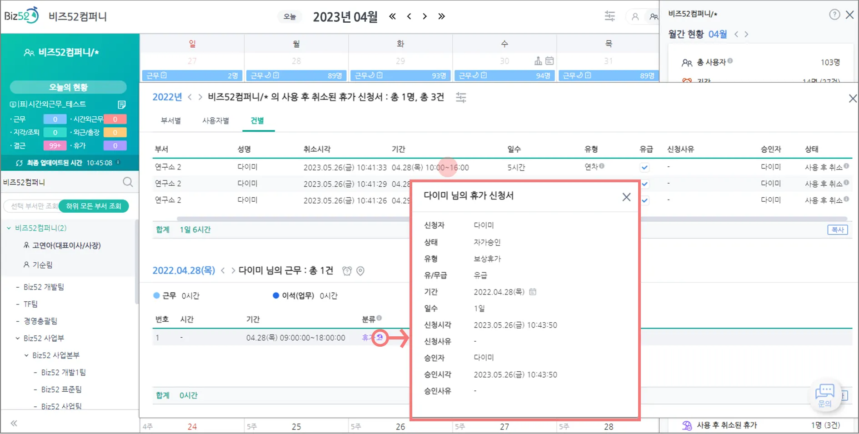The width and height of the screenshot is (859, 434).
Task: Click the calendar icon beside 기간 2022.04.28(목) in the popup
Action: [533, 292]
